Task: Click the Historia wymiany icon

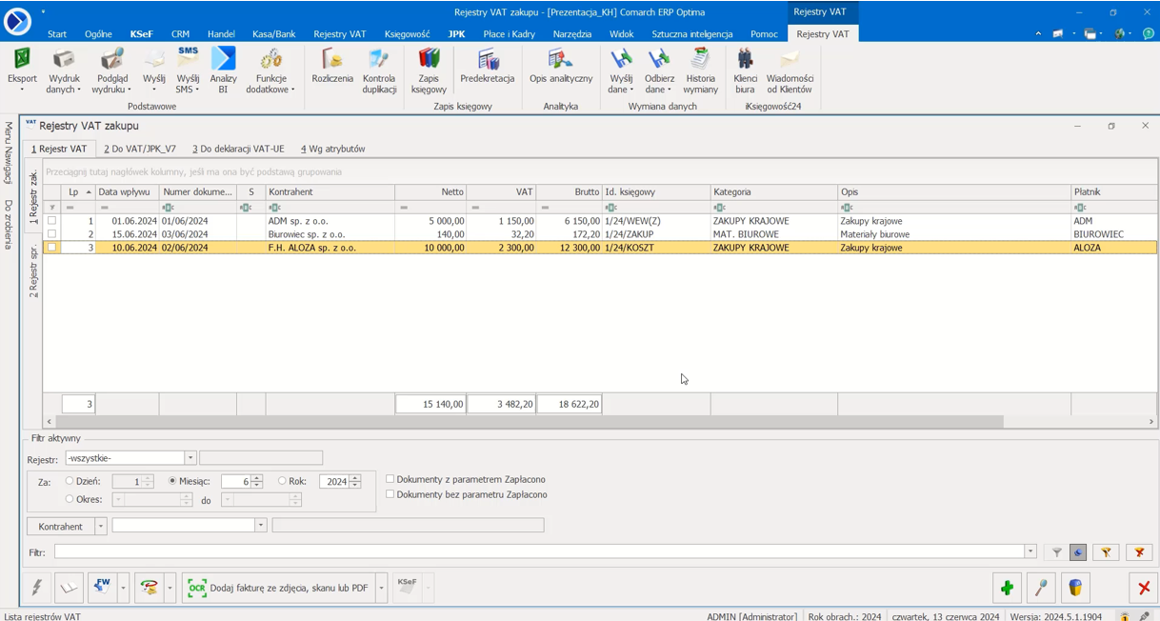Action: (x=700, y=70)
